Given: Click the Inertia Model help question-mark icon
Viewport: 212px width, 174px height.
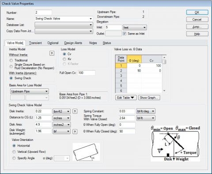Looking at the screenshot, I should (52, 53).
